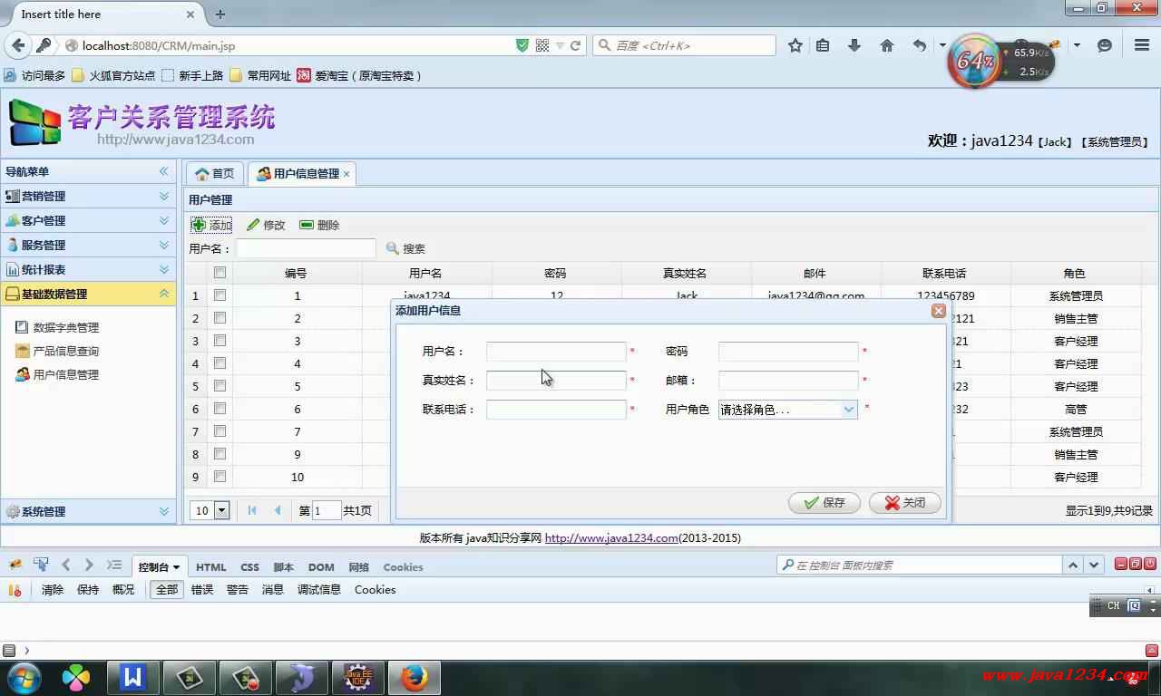The image size is (1161, 696).
Task: Expand the 系统管理 menu section
Action: pyautogui.click(x=164, y=511)
